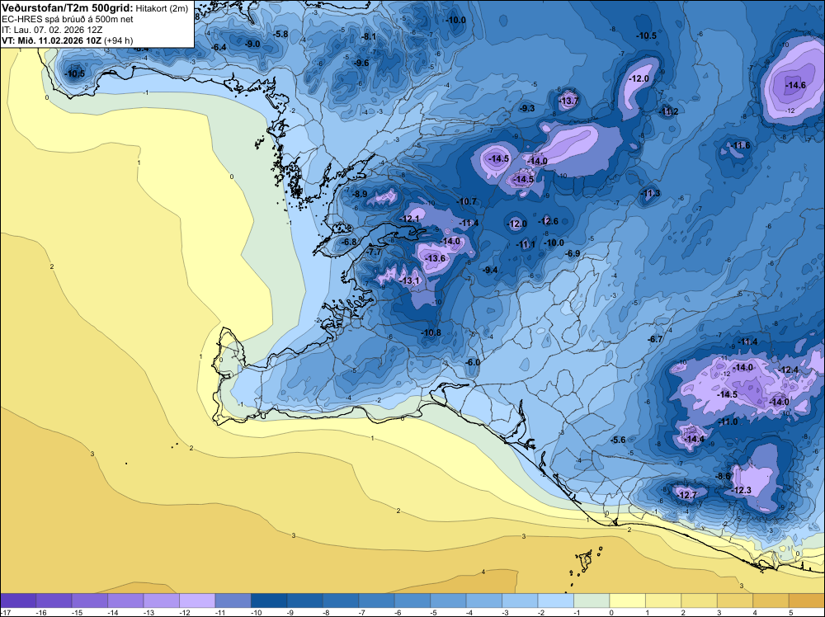
Task: Click the -6.9 temperature label
Action: click(573, 253)
